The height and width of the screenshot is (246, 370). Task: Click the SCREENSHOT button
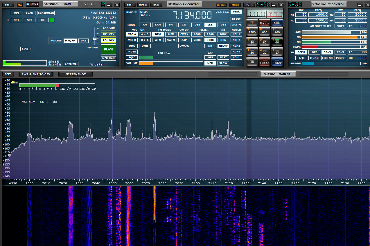coord(76,74)
